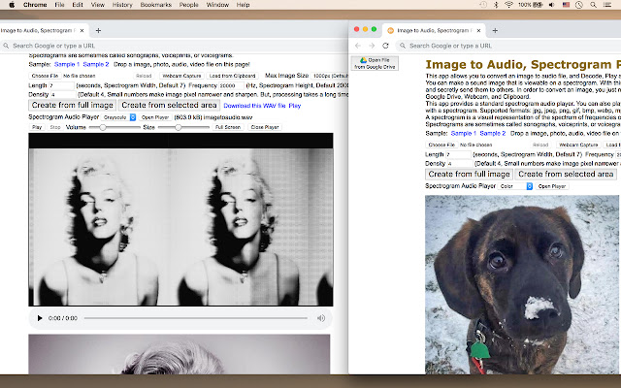The image size is (621, 388).
Task: Click the audio player play triangle
Action: (40, 318)
